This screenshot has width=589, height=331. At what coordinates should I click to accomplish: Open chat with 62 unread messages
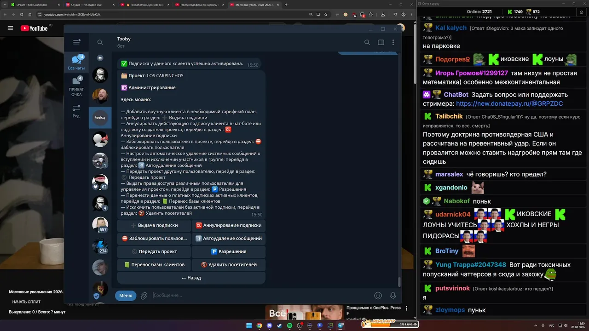(100, 183)
